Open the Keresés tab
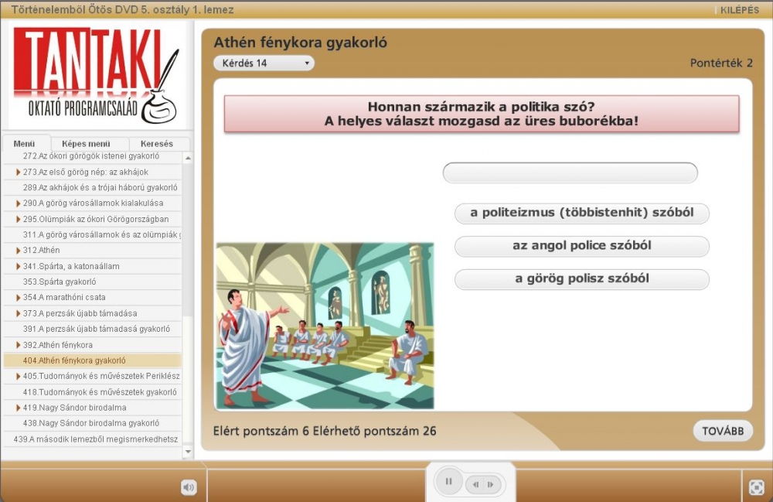Screen dimensions: 773x502 pos(157,144)
